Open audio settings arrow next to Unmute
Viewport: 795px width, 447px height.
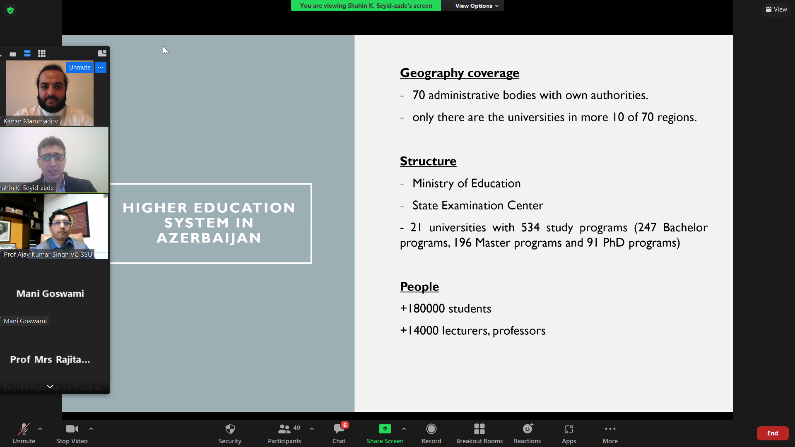pos(40,429)
